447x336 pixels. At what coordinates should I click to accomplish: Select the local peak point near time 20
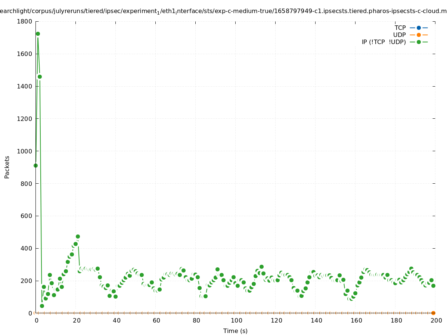pos(78,236)
